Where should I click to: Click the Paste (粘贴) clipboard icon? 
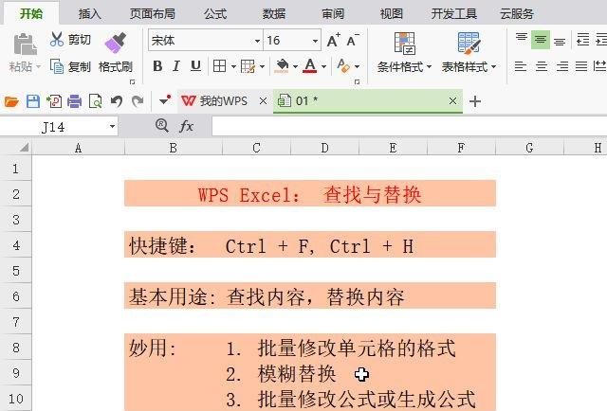(26, 45)
